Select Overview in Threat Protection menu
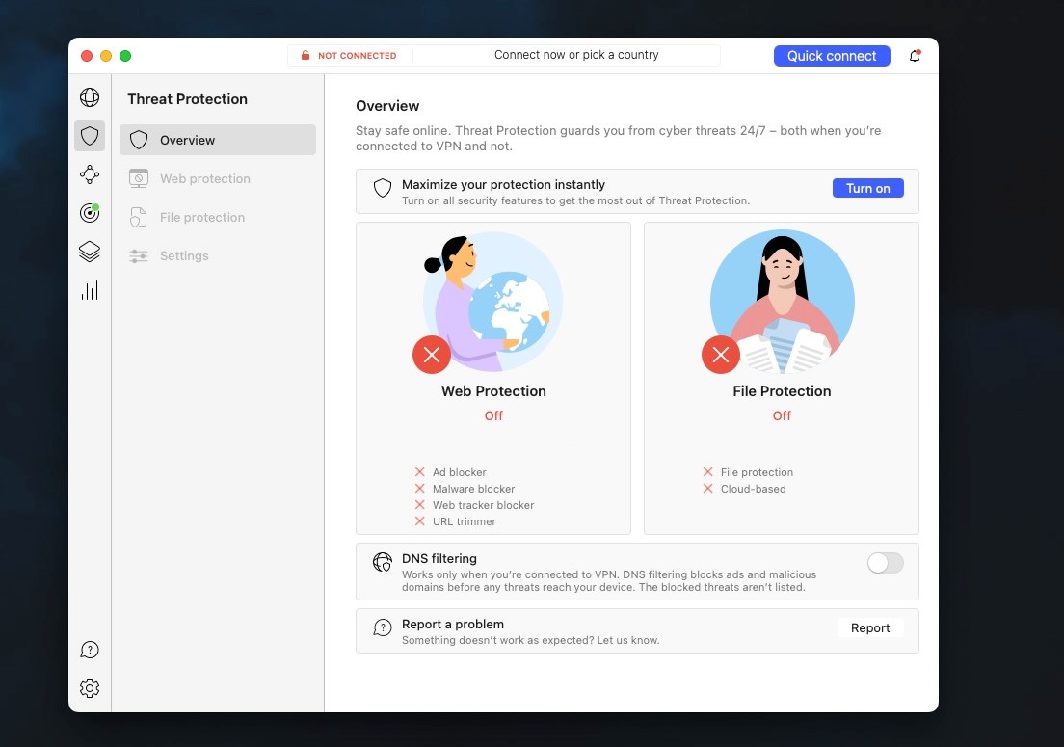The width and height of the screenshot is (1064, 747). click(x=218, y=140)
